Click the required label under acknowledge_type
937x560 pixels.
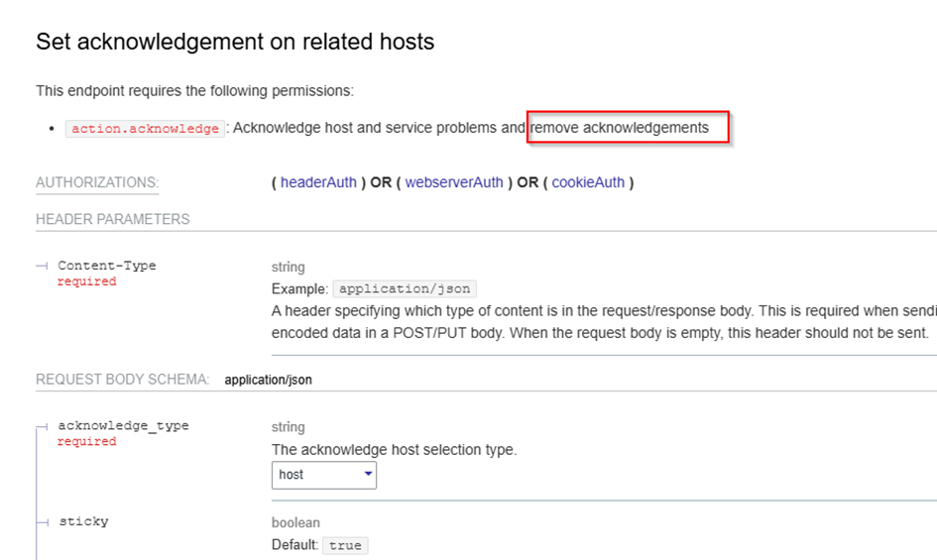[x=86, y=442]
